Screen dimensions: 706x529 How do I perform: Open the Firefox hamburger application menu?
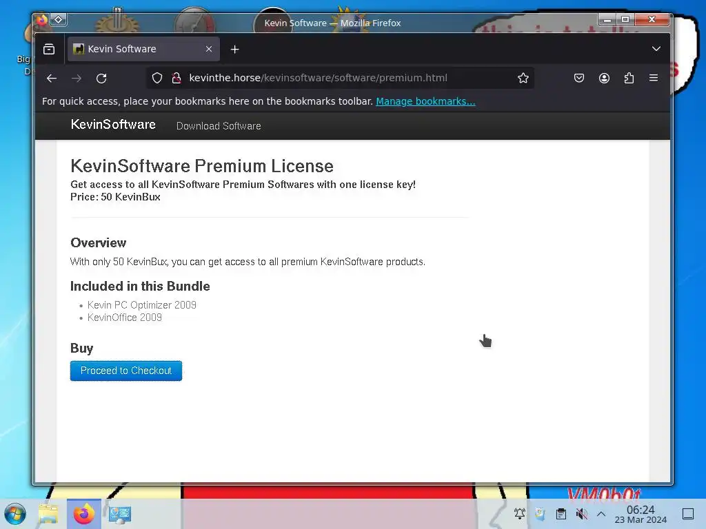coord(654,78)
